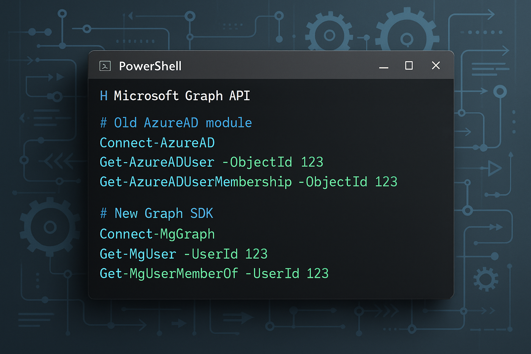Click 'Get-MgUser -UserId 123' line
Screen dimensions: 531x354
(184, 254)
